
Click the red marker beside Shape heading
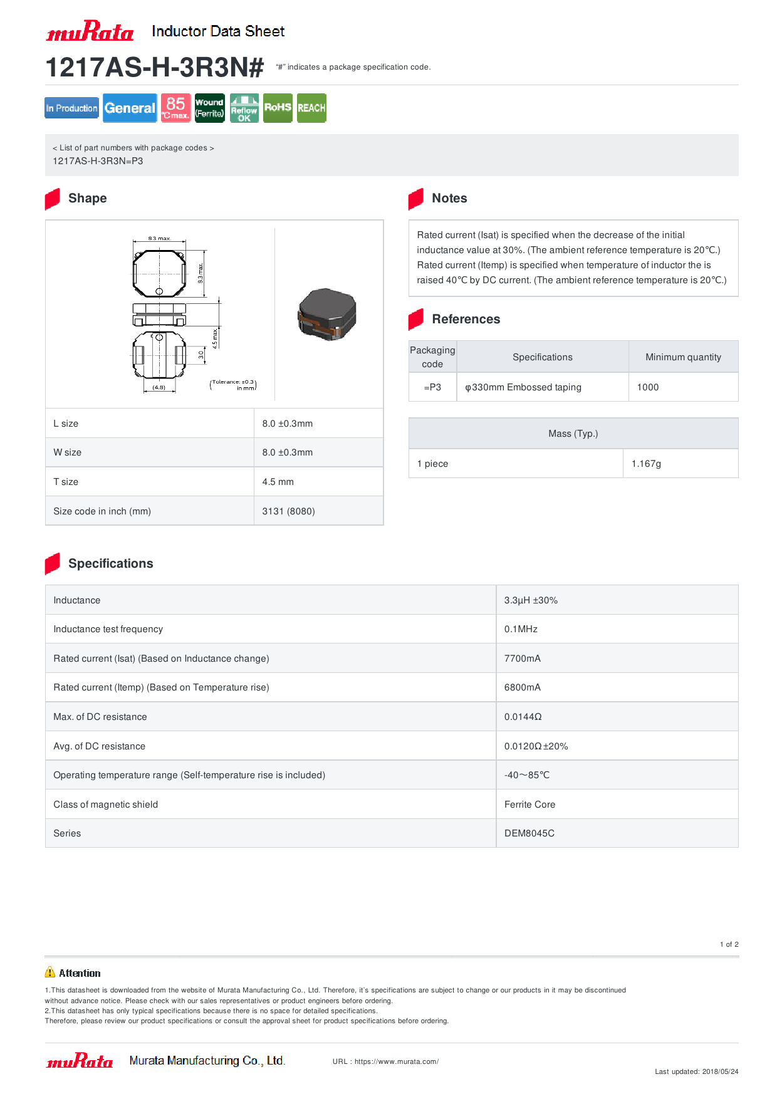tap(53, 199)
